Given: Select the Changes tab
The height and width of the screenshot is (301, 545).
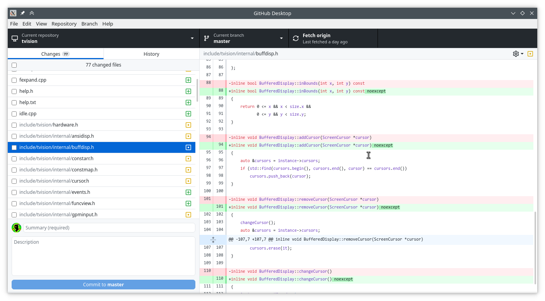Looking at the screenshot, I should [x=55, y=54].
